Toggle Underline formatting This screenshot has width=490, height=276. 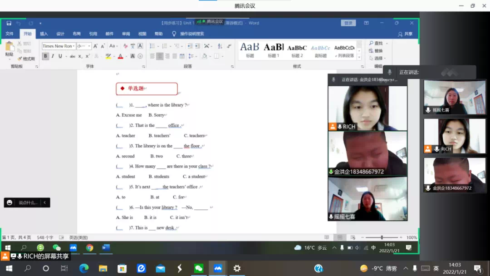click(60, 56)
